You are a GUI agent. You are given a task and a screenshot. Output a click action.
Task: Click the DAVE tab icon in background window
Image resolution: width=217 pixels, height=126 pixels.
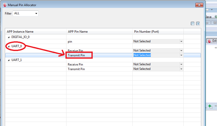(x=210, y=41)
